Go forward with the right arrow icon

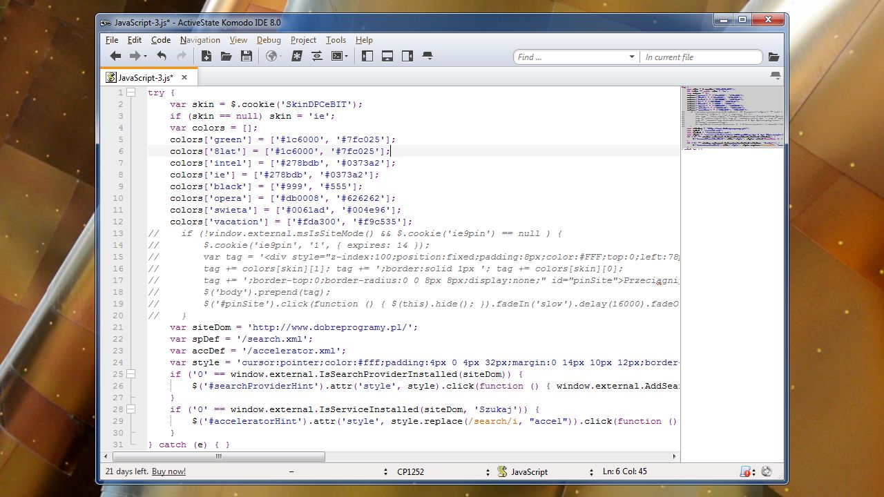(x=135, y=57)
